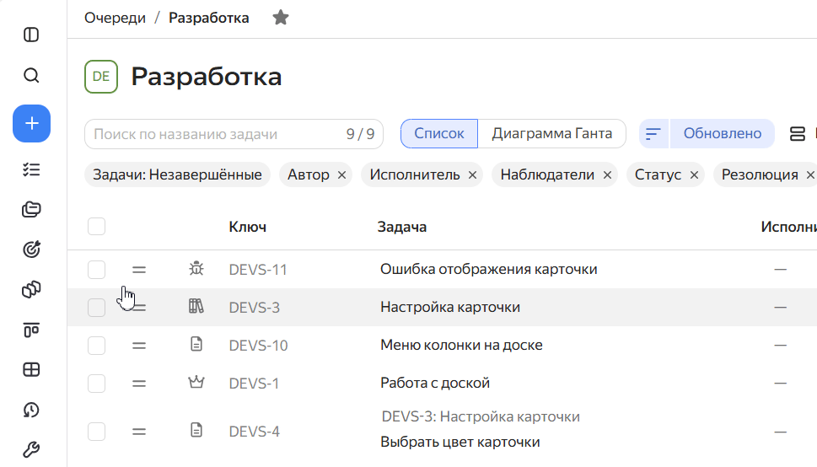Click the priority icon in DEVS-10 row

(x=139, y=346)
